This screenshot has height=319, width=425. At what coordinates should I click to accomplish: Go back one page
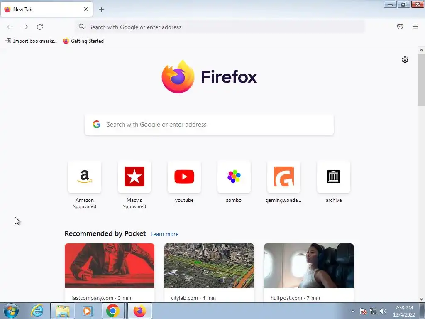pos(10,27)
